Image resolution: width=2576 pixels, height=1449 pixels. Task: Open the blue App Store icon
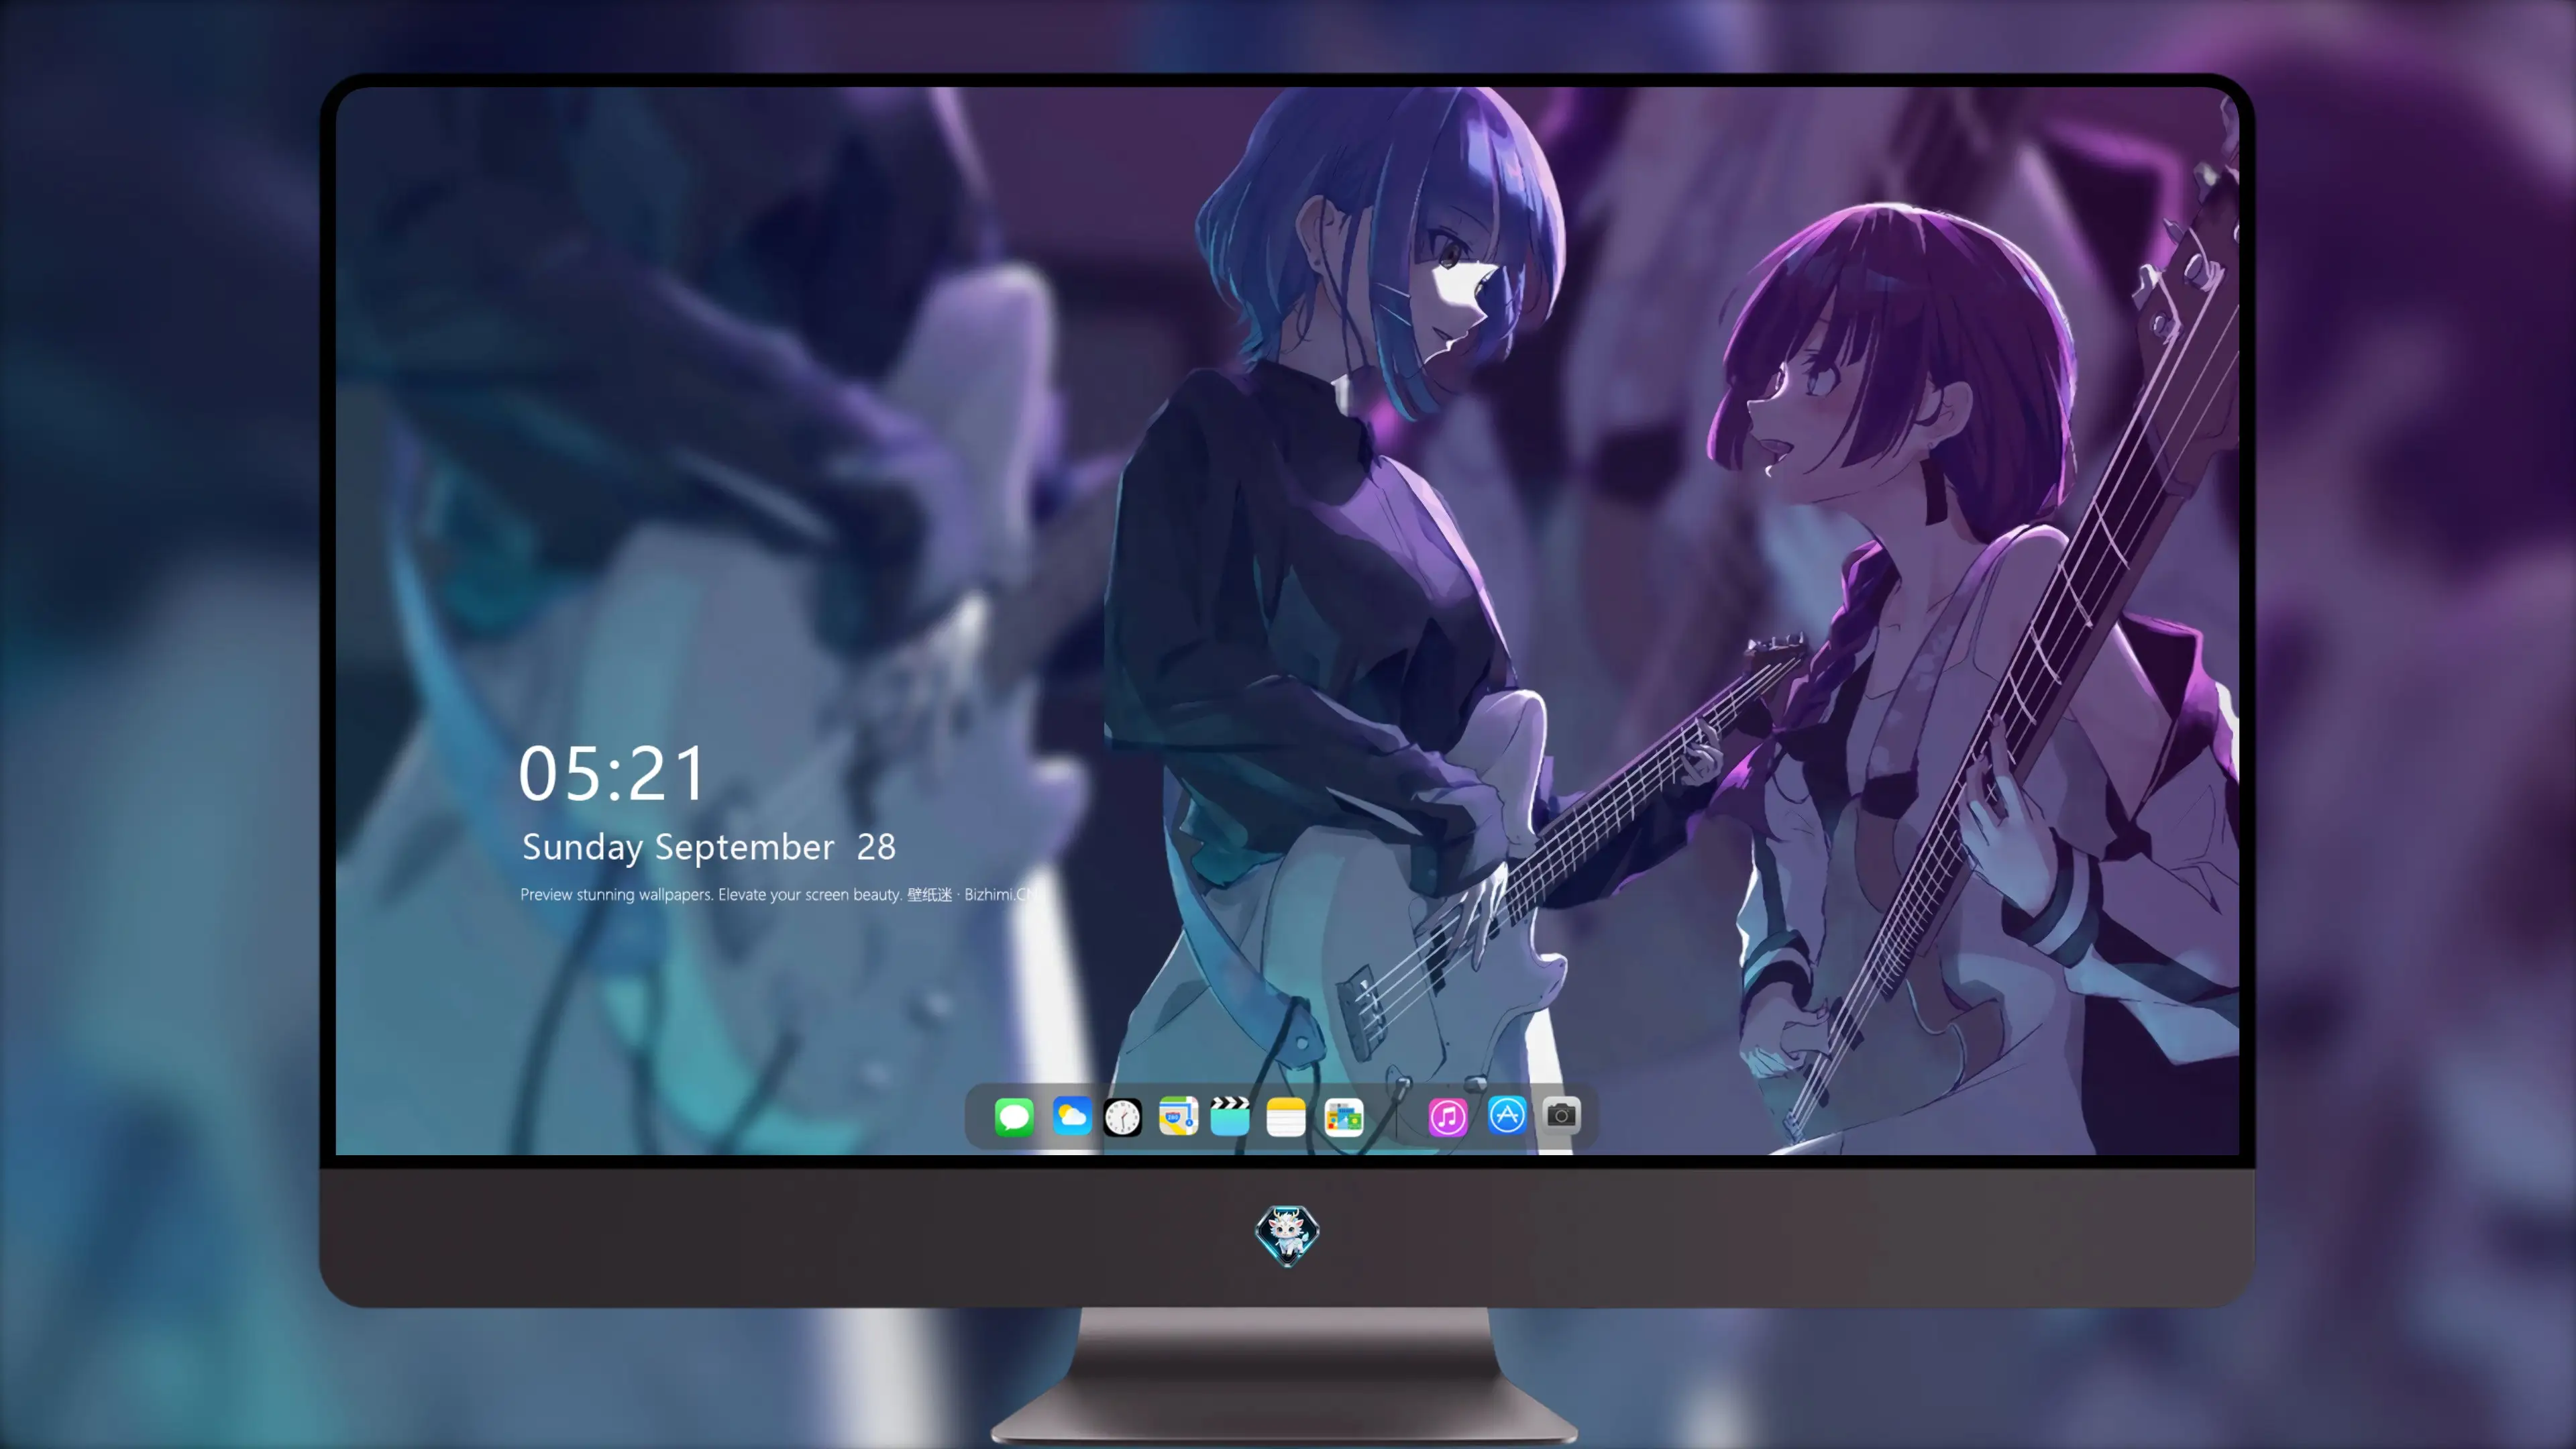[1507, 1116]
